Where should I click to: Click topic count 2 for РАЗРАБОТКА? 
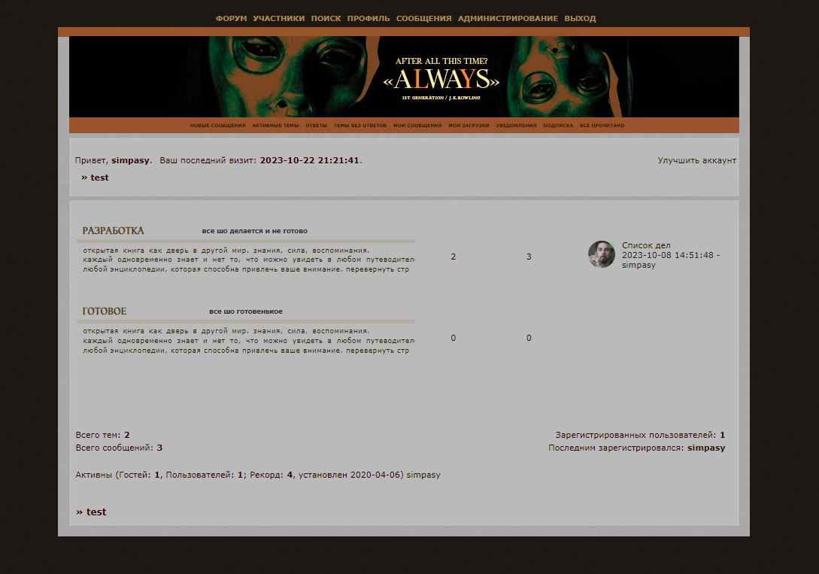tap(453, 257)
